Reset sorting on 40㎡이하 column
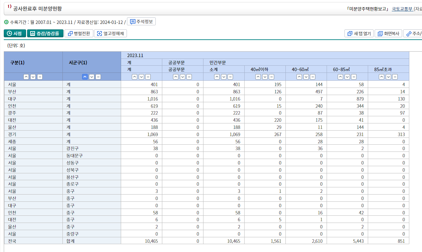This screenshot has width=422, height=252. pyautogui.click(x=271, y=77)
